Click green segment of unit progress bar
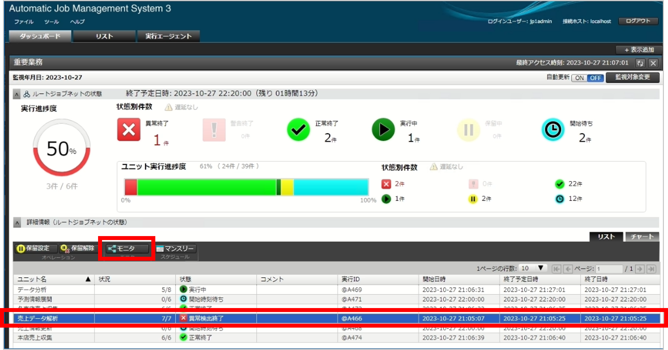The width and height of the screenshot is (668, 350). pyautogui.click(x=207, y=187)
